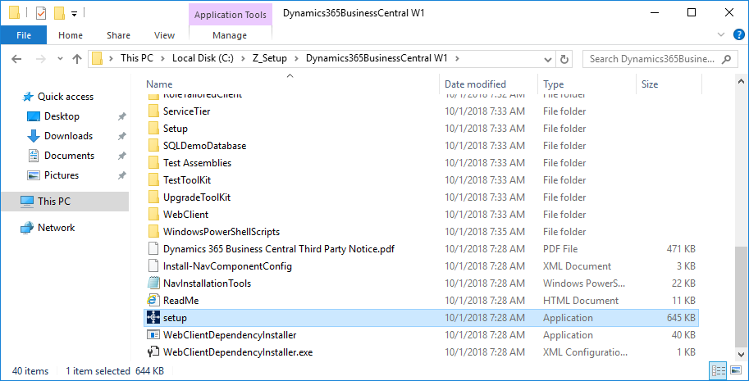The image size is (749, 381).
Task: Click the WebClientDependencyInstaller.exe config file icon
Action: click(153, 352)
